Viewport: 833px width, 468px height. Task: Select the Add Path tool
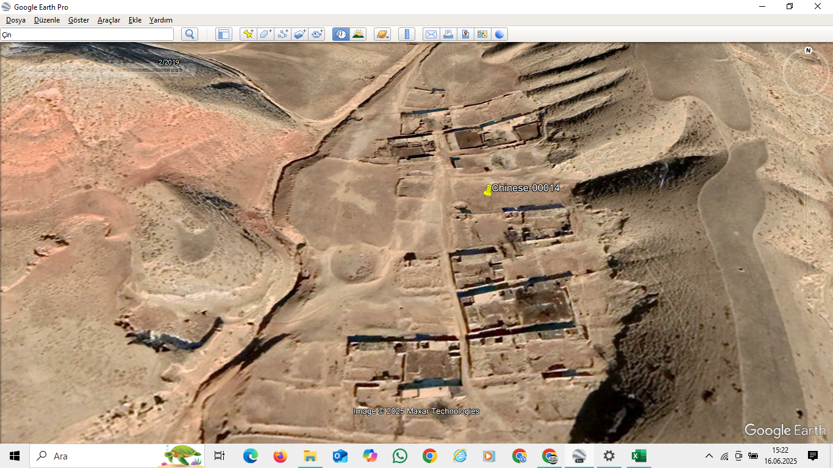coord(282,34)
